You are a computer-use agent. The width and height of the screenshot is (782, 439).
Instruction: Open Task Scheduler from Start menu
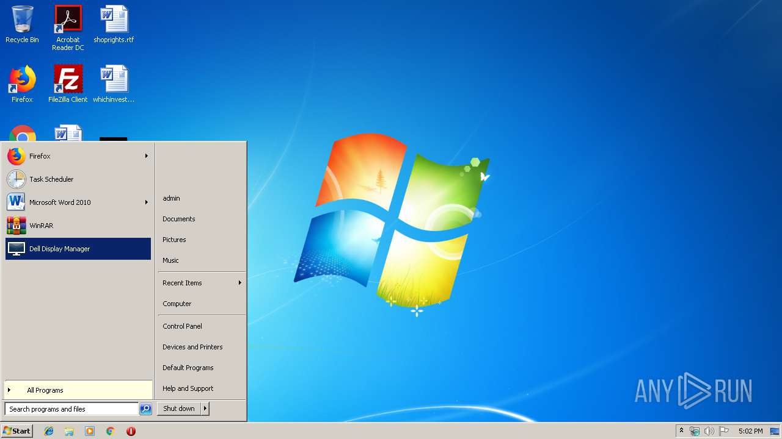pos(78,179)
